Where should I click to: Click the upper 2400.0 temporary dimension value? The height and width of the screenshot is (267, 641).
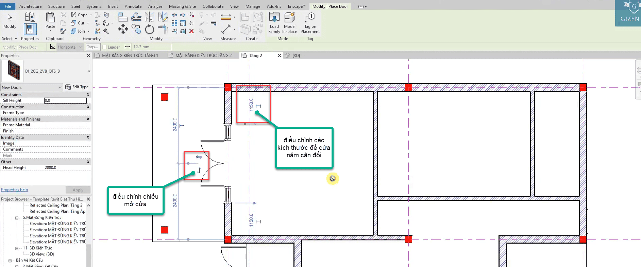[x=175, y=125]
